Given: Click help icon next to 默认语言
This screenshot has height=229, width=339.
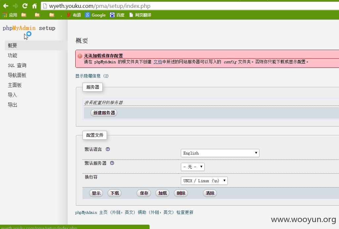Looking at the screenshot, I should pos(108,149).
